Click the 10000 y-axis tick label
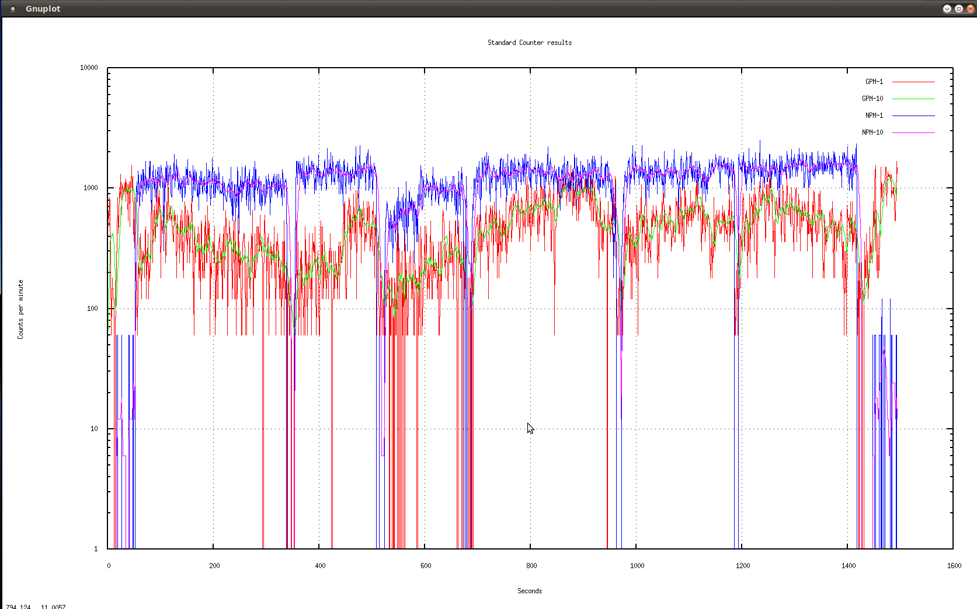The image size is (977, 609). [89, 68]
